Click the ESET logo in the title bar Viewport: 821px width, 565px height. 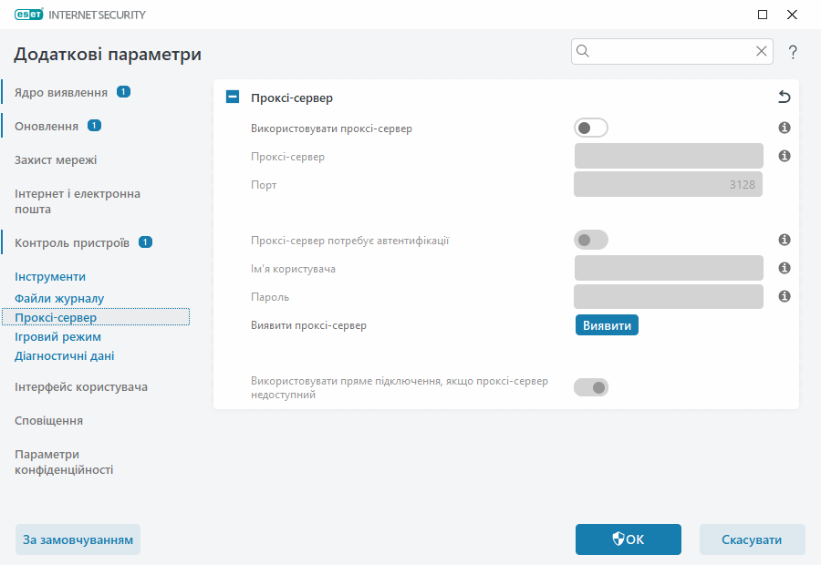click(27, 14)
